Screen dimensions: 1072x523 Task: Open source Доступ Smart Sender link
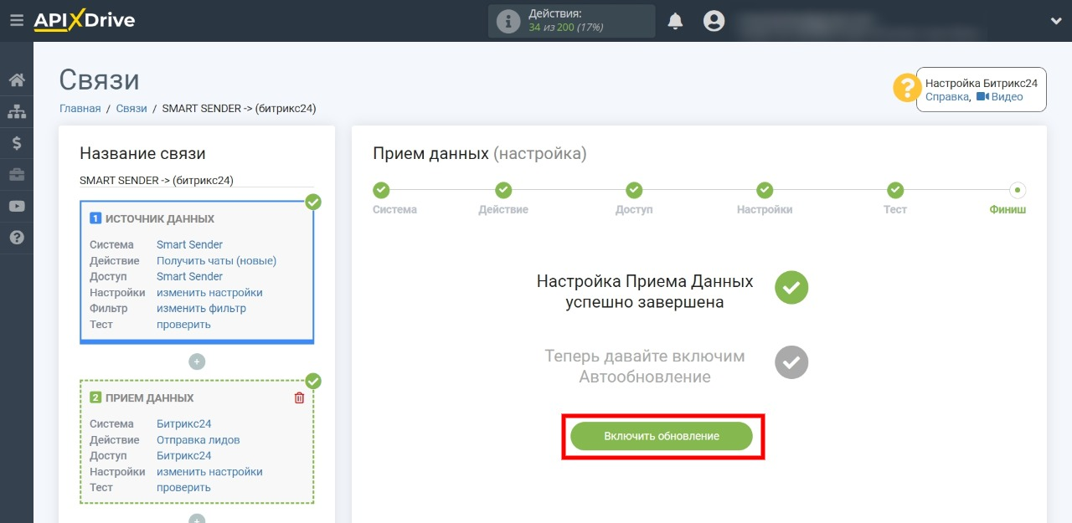pos(190,277)
